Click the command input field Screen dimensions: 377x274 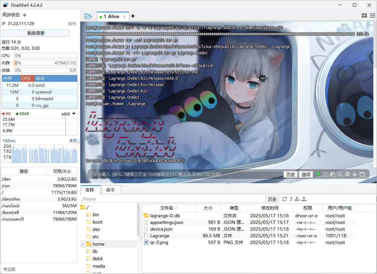184,174
